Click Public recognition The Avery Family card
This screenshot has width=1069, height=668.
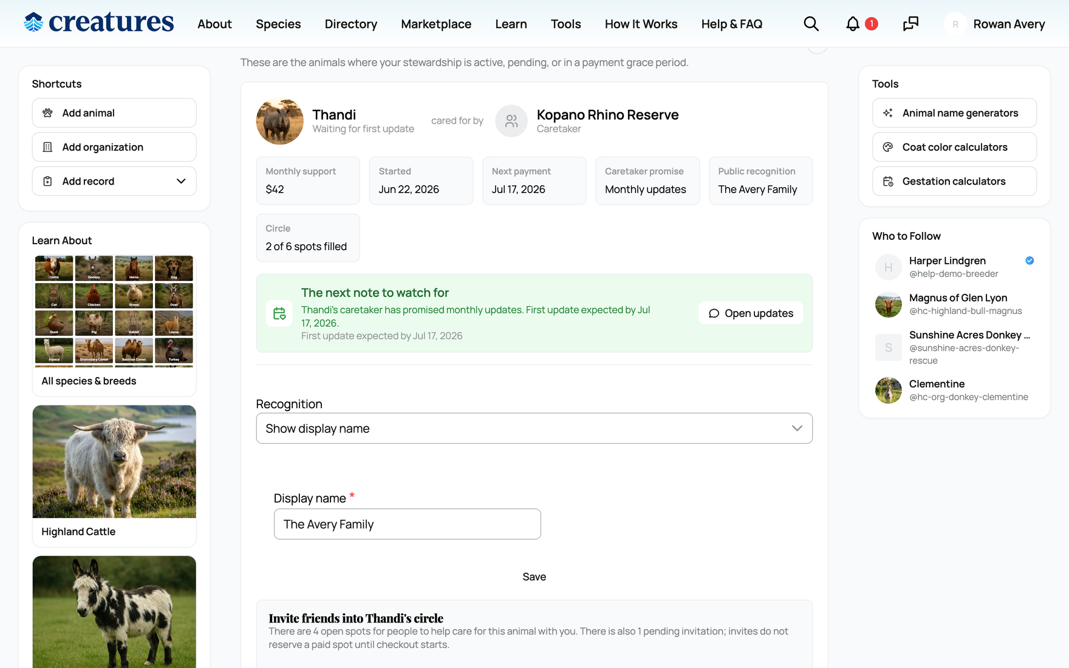(x=760, y=180)
